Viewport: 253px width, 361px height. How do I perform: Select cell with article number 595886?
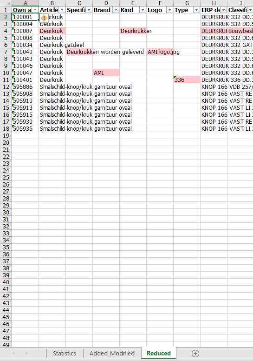(x=25, y=87)
